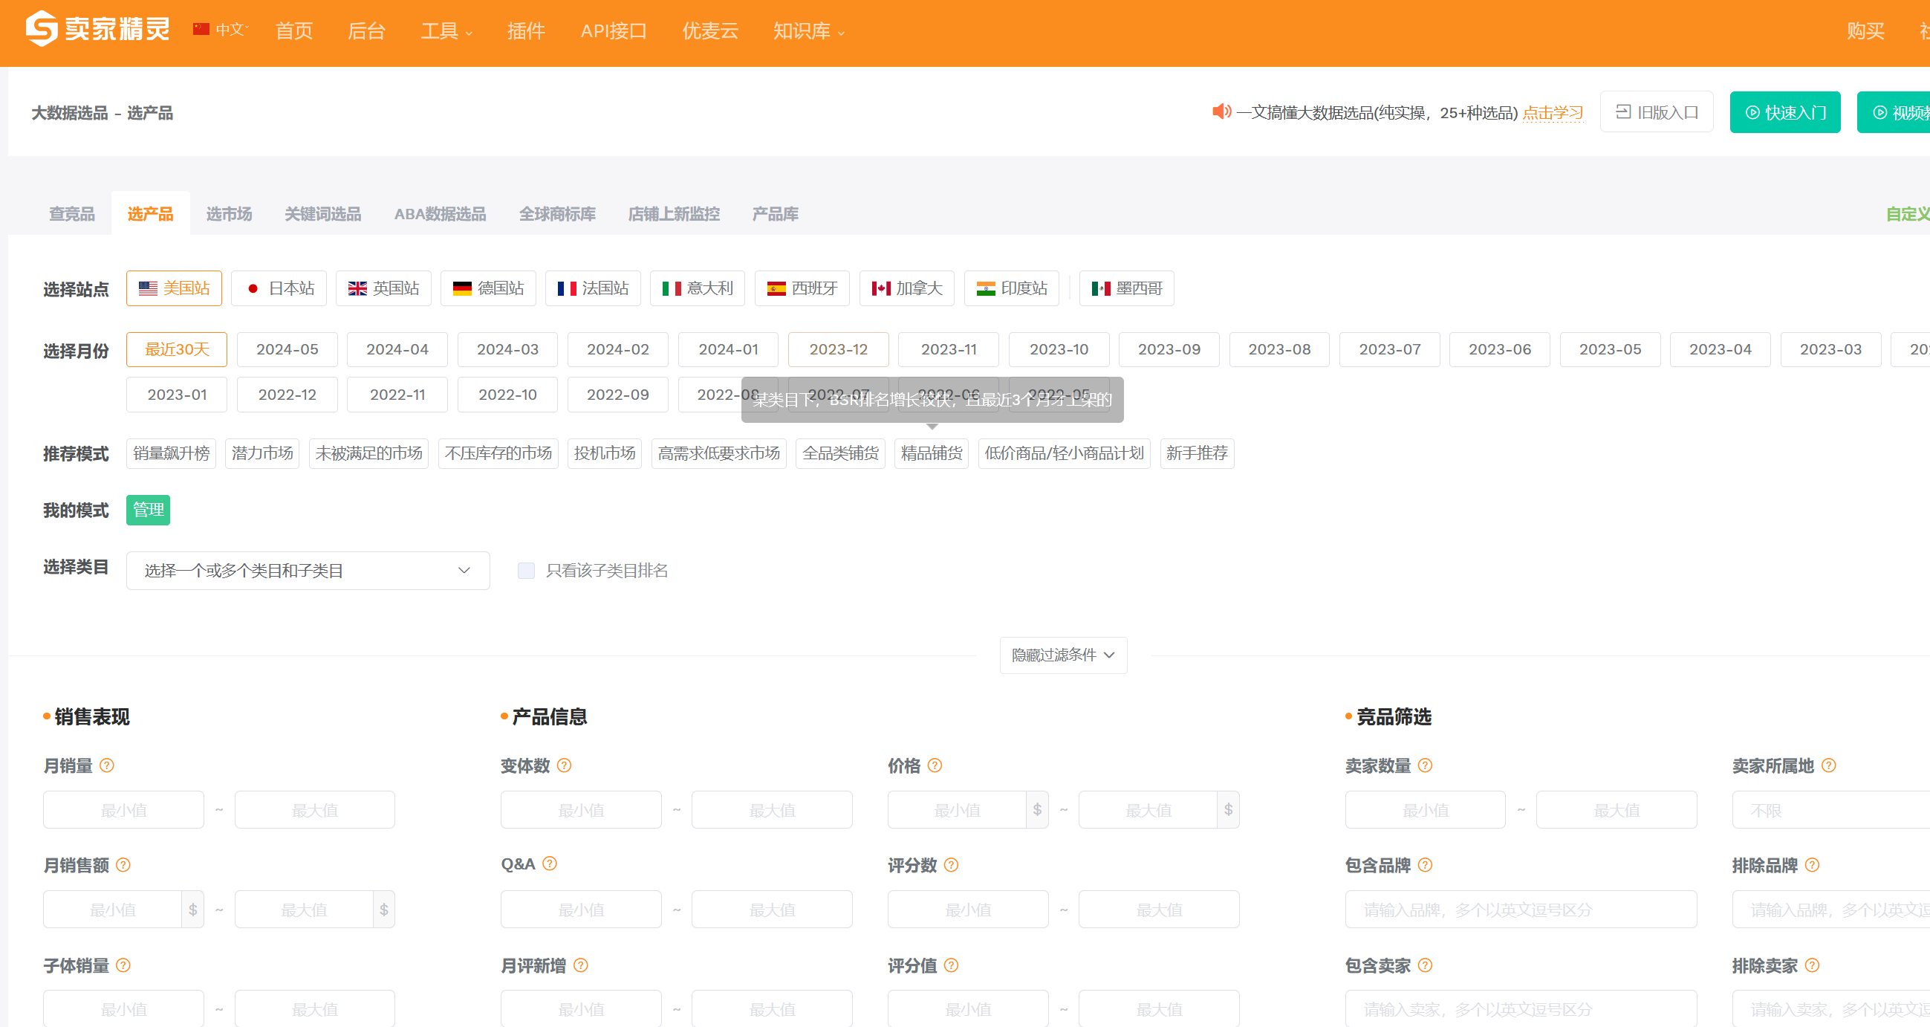Collapse filters with 隐藏过滤条件
Screen dimensions: 1930x1027
pos(1062,655)
